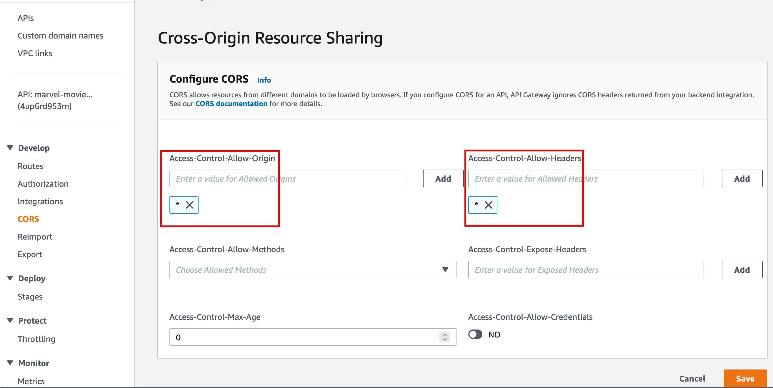Click Add for Allowed Headers

point(742,178)
